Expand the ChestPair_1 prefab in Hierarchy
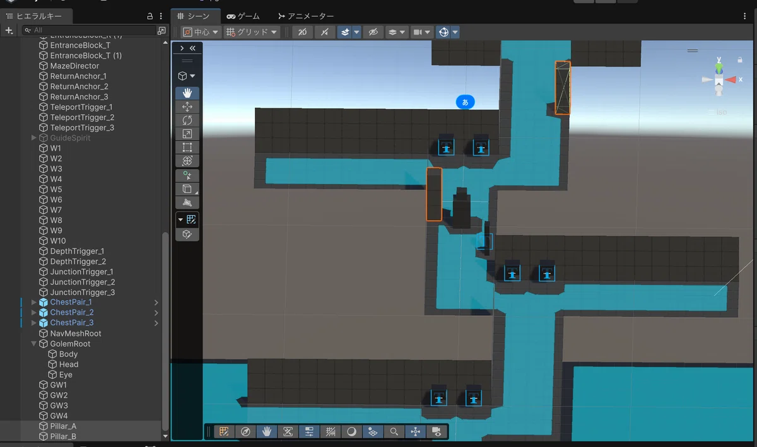This screenshot has width=757, height=447. [x=34, y=303]
